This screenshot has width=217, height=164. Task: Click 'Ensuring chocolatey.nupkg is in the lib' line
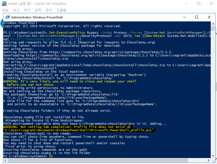[47, 153]
